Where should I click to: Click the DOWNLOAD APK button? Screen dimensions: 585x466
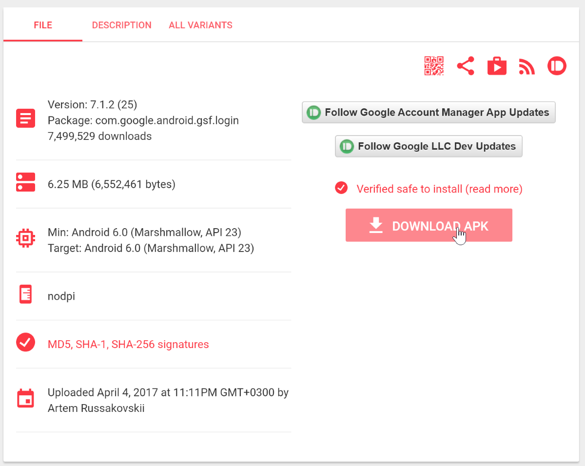[429, 225]
